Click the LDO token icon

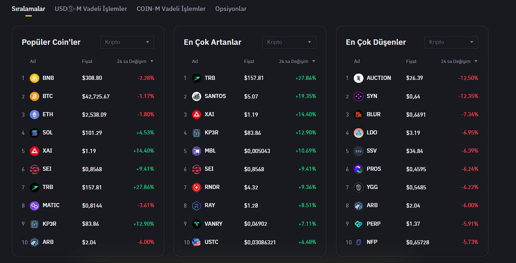[x=358, y=133]
